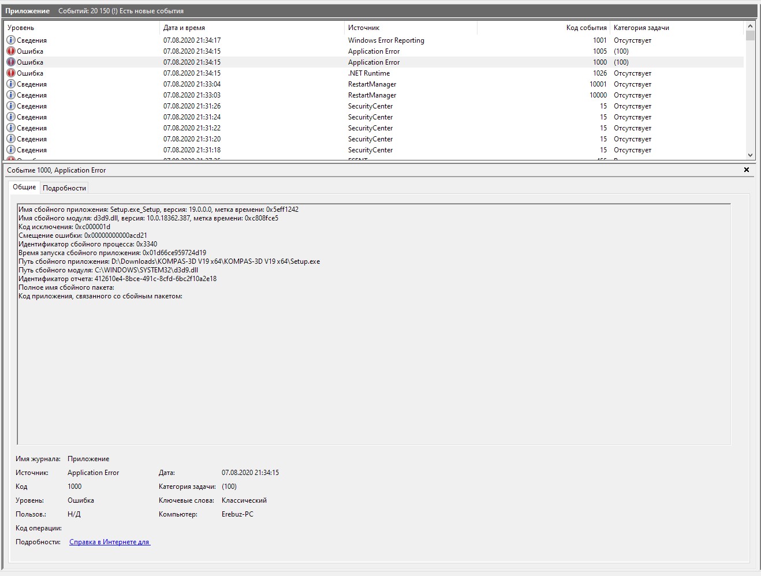
Task: Click info icon of 21:31:18 SecurityCenter row
Action: pos(11,150)
